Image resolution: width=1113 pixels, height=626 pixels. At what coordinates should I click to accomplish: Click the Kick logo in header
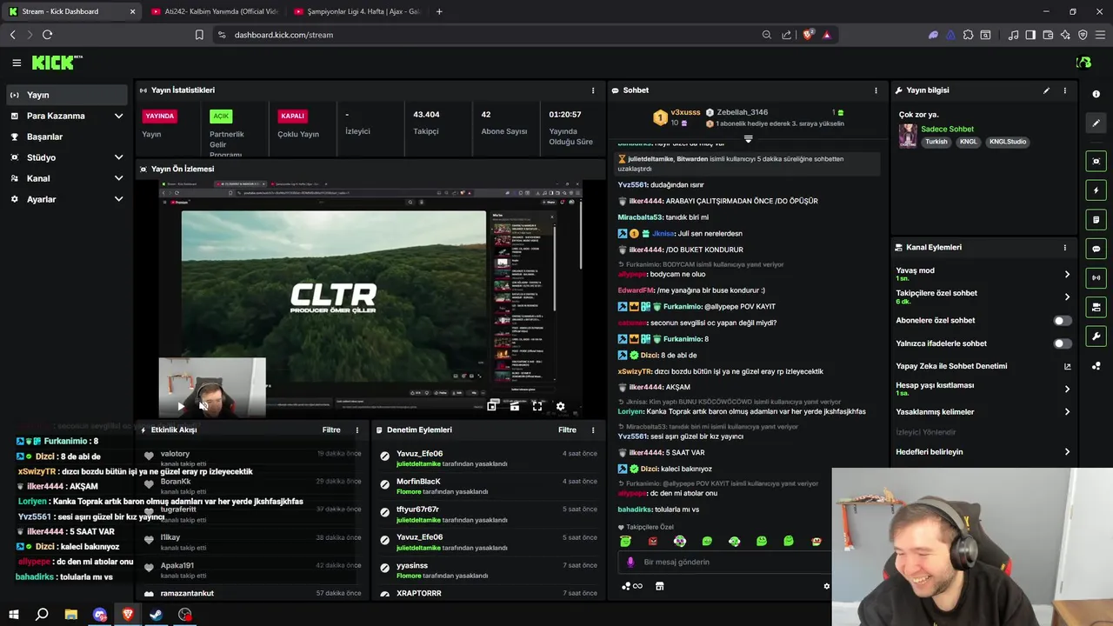tap(57, 63)
